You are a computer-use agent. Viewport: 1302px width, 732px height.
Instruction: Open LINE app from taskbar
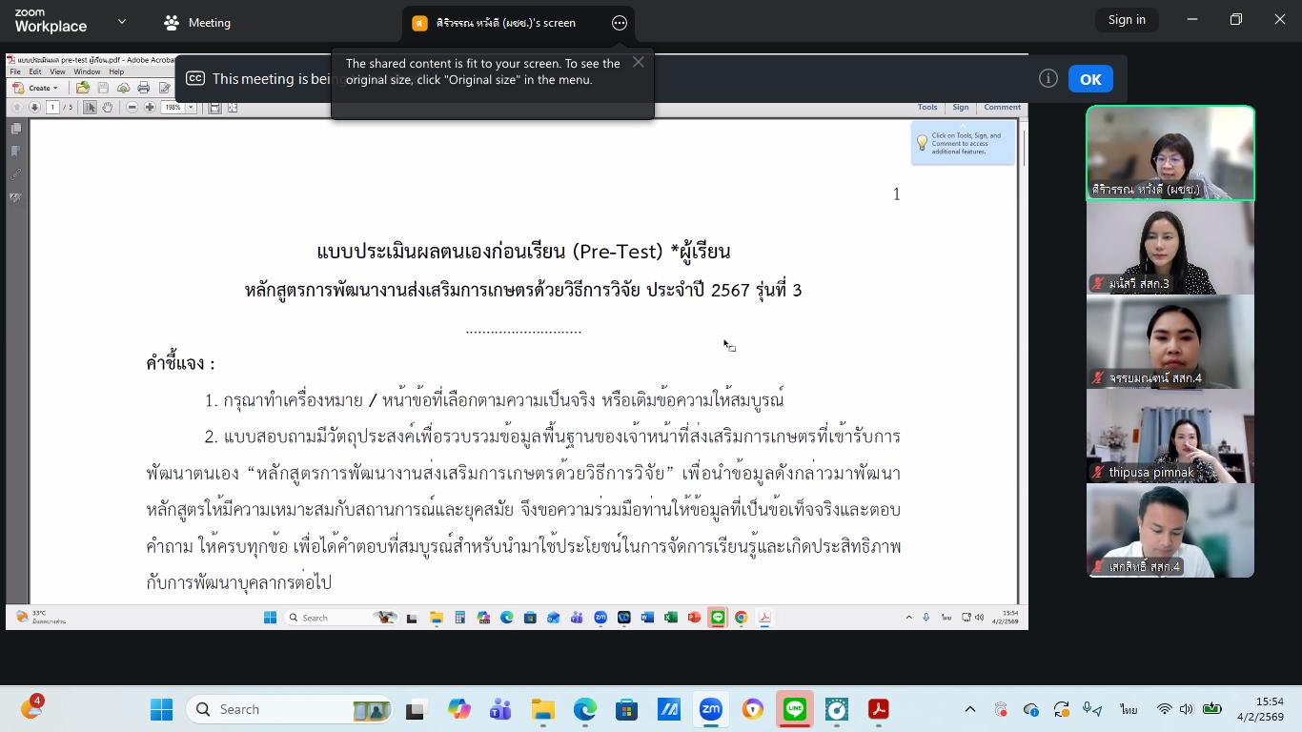[795, 709]
